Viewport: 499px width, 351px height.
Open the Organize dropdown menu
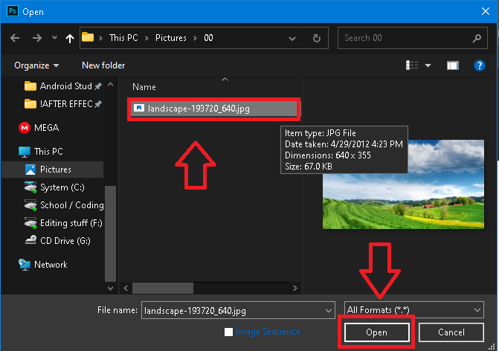tap(36, 65)
